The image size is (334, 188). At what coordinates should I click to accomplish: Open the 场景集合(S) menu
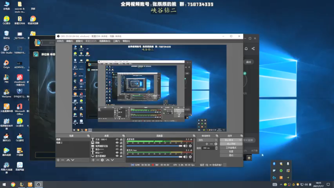click(x=105, y=41)
